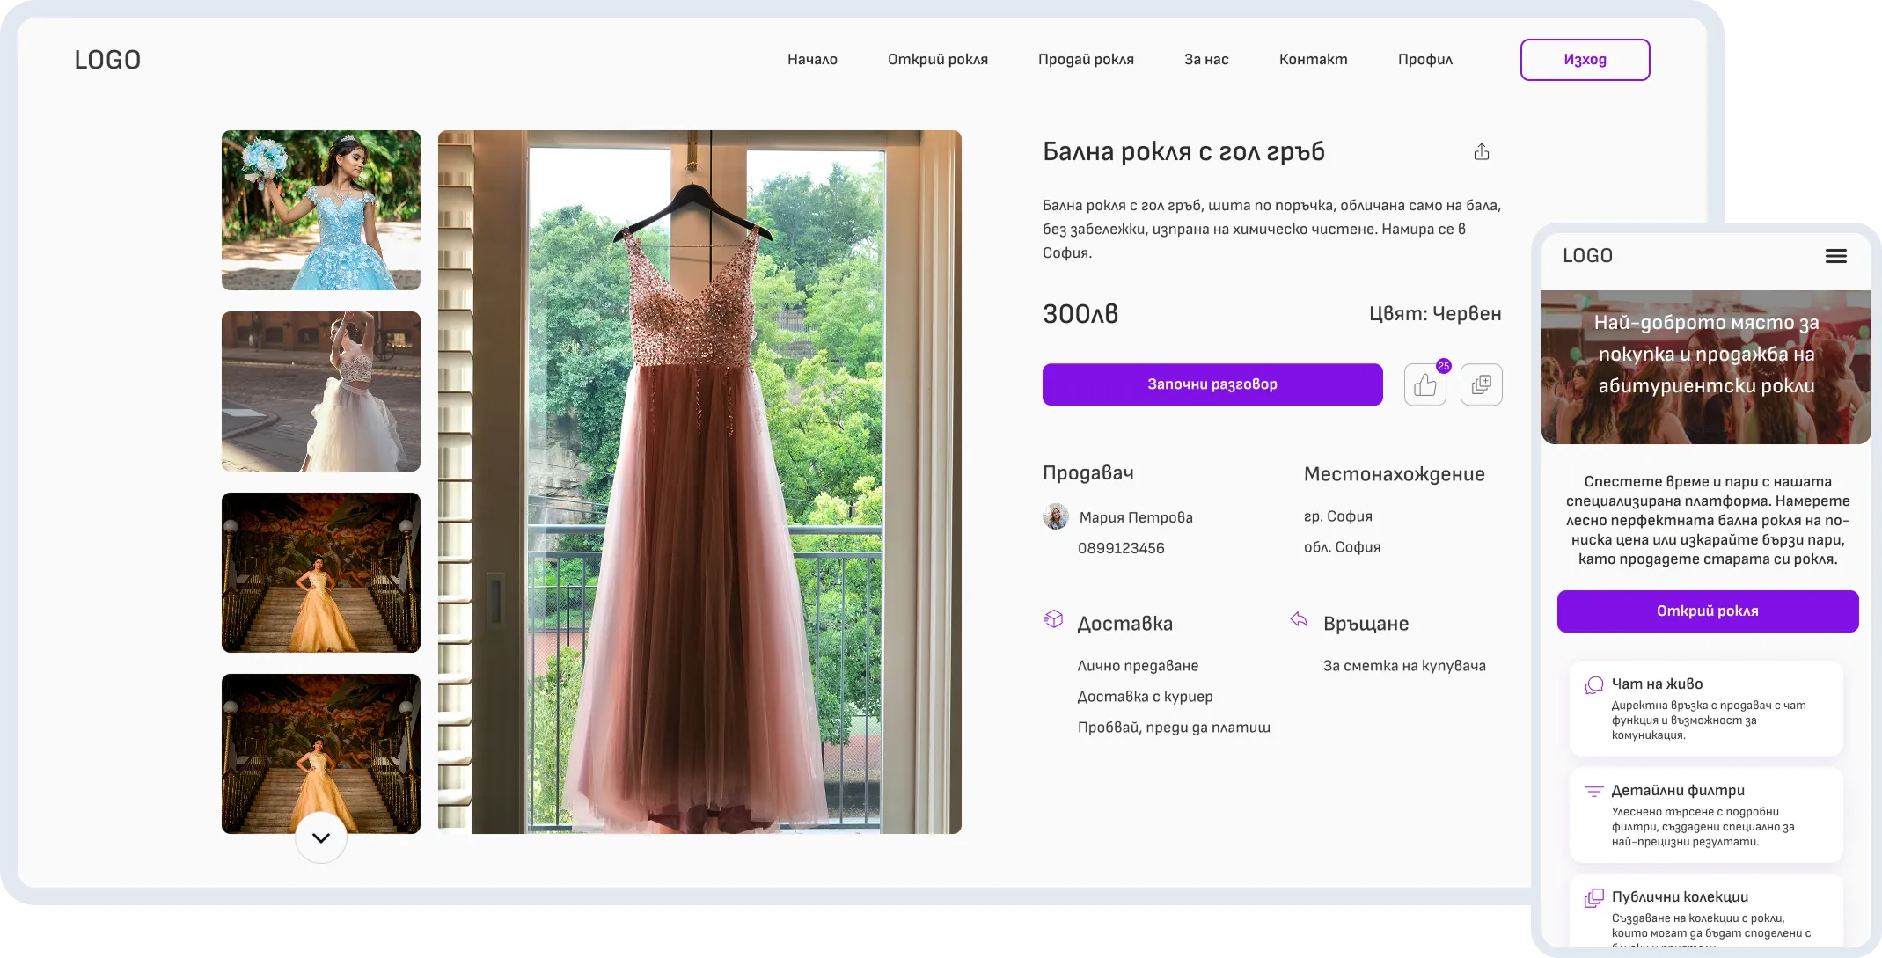Click the collections icon in Публични колекции card
This screenshot has width=1882, height=958.
[x=1594, y=897]
